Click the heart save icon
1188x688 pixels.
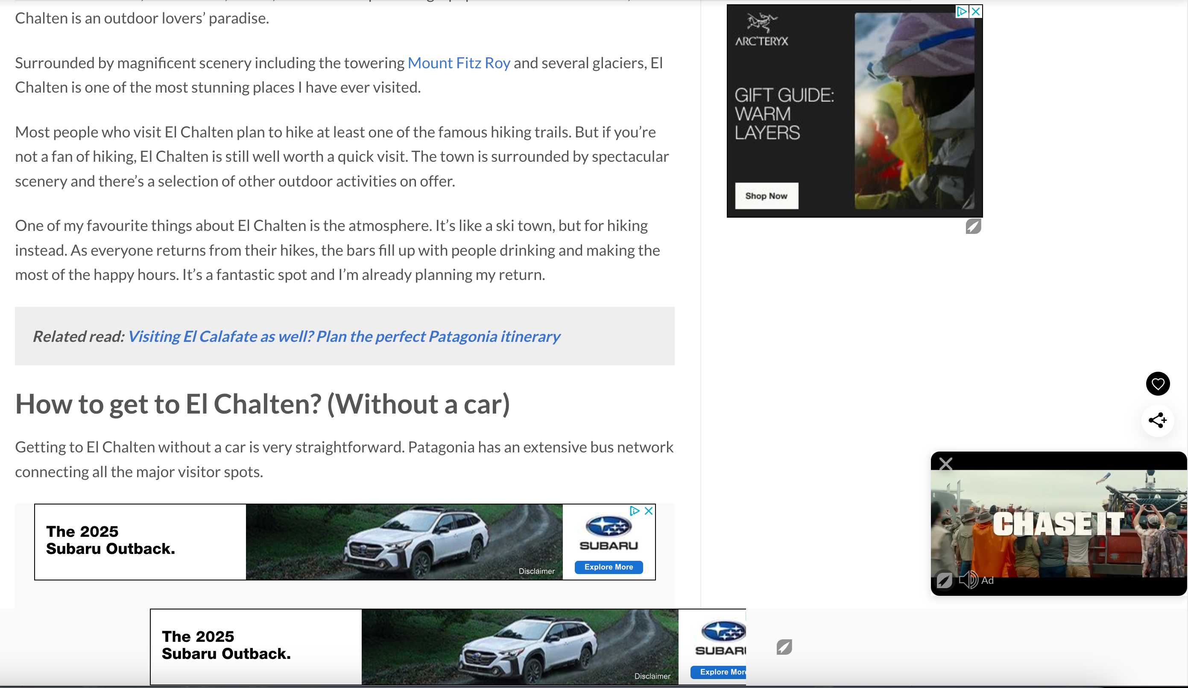tap(1157, 384)
